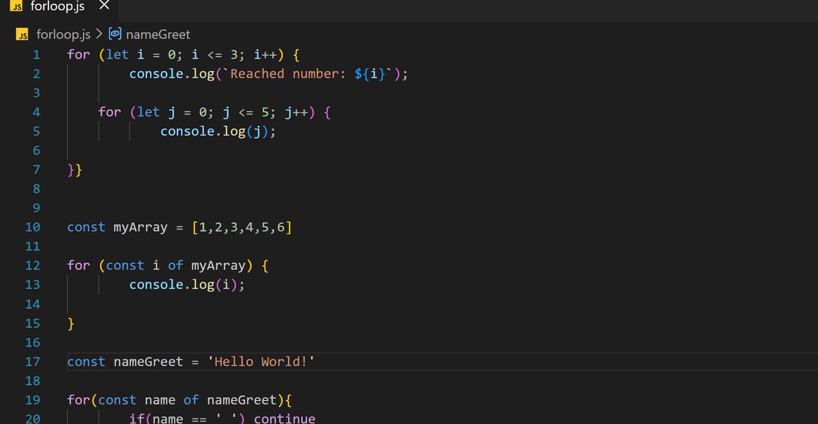Click the chevron separator in the breadcrumb bar
The width and height of the screenshot is (818, 424).
[98, 34]
